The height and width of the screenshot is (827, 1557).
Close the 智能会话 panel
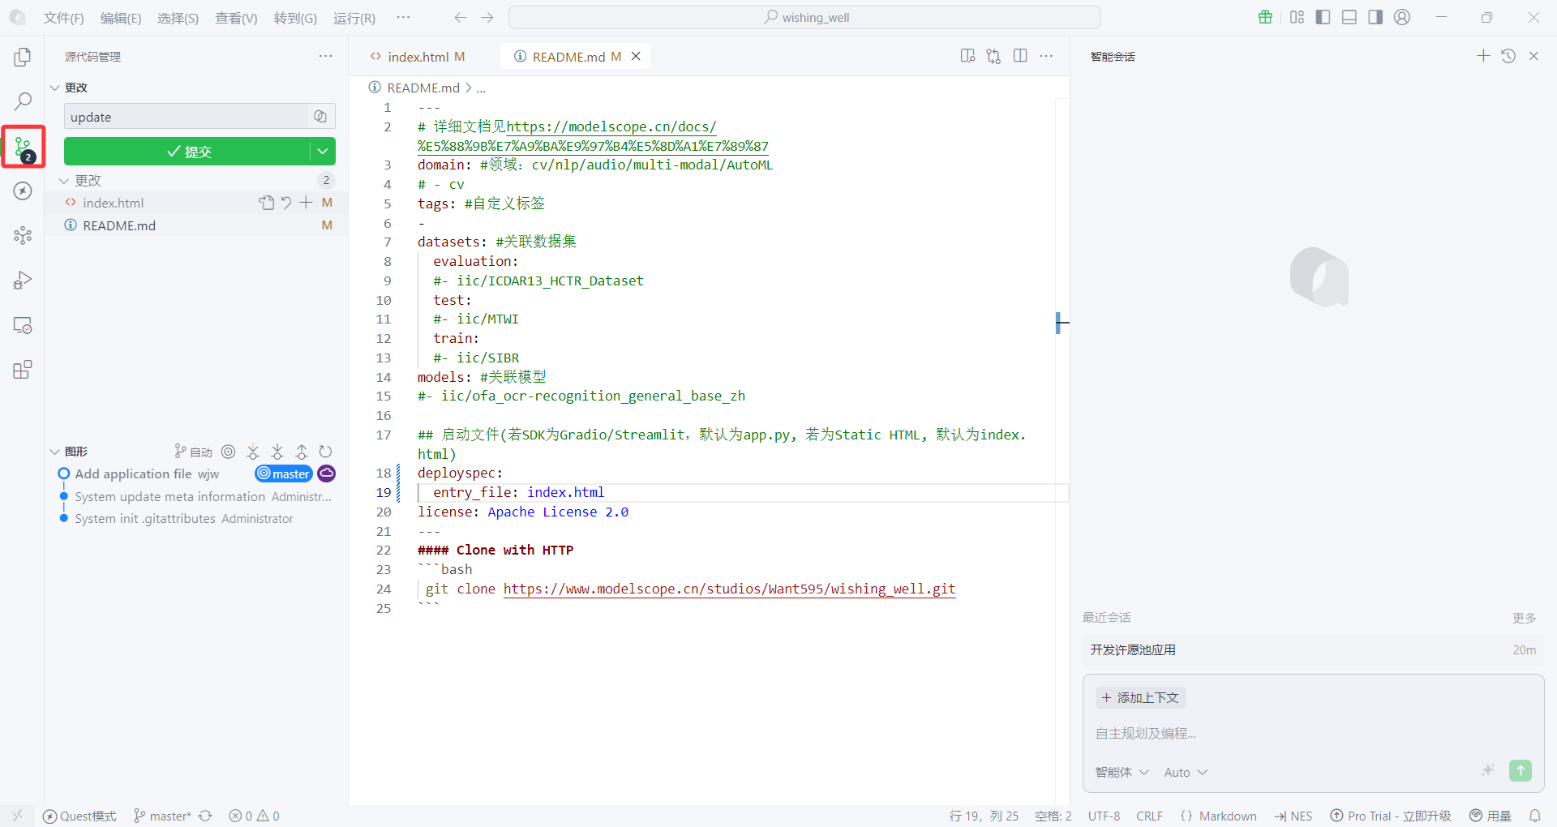[1533, 56]
